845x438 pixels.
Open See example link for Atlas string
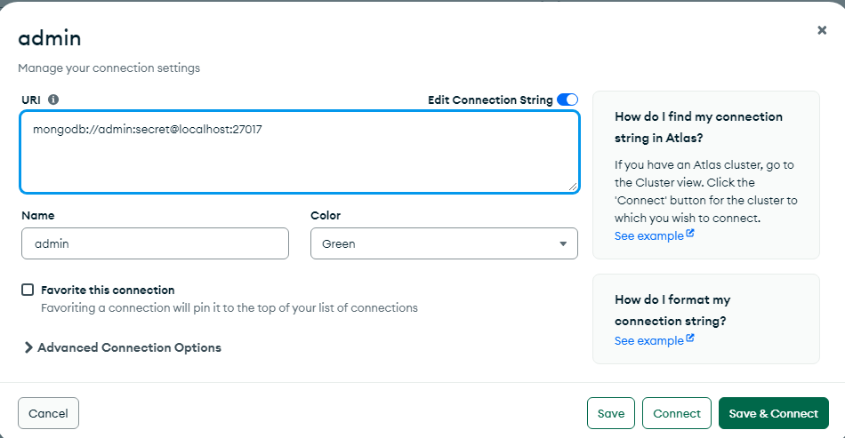point(648,235)
